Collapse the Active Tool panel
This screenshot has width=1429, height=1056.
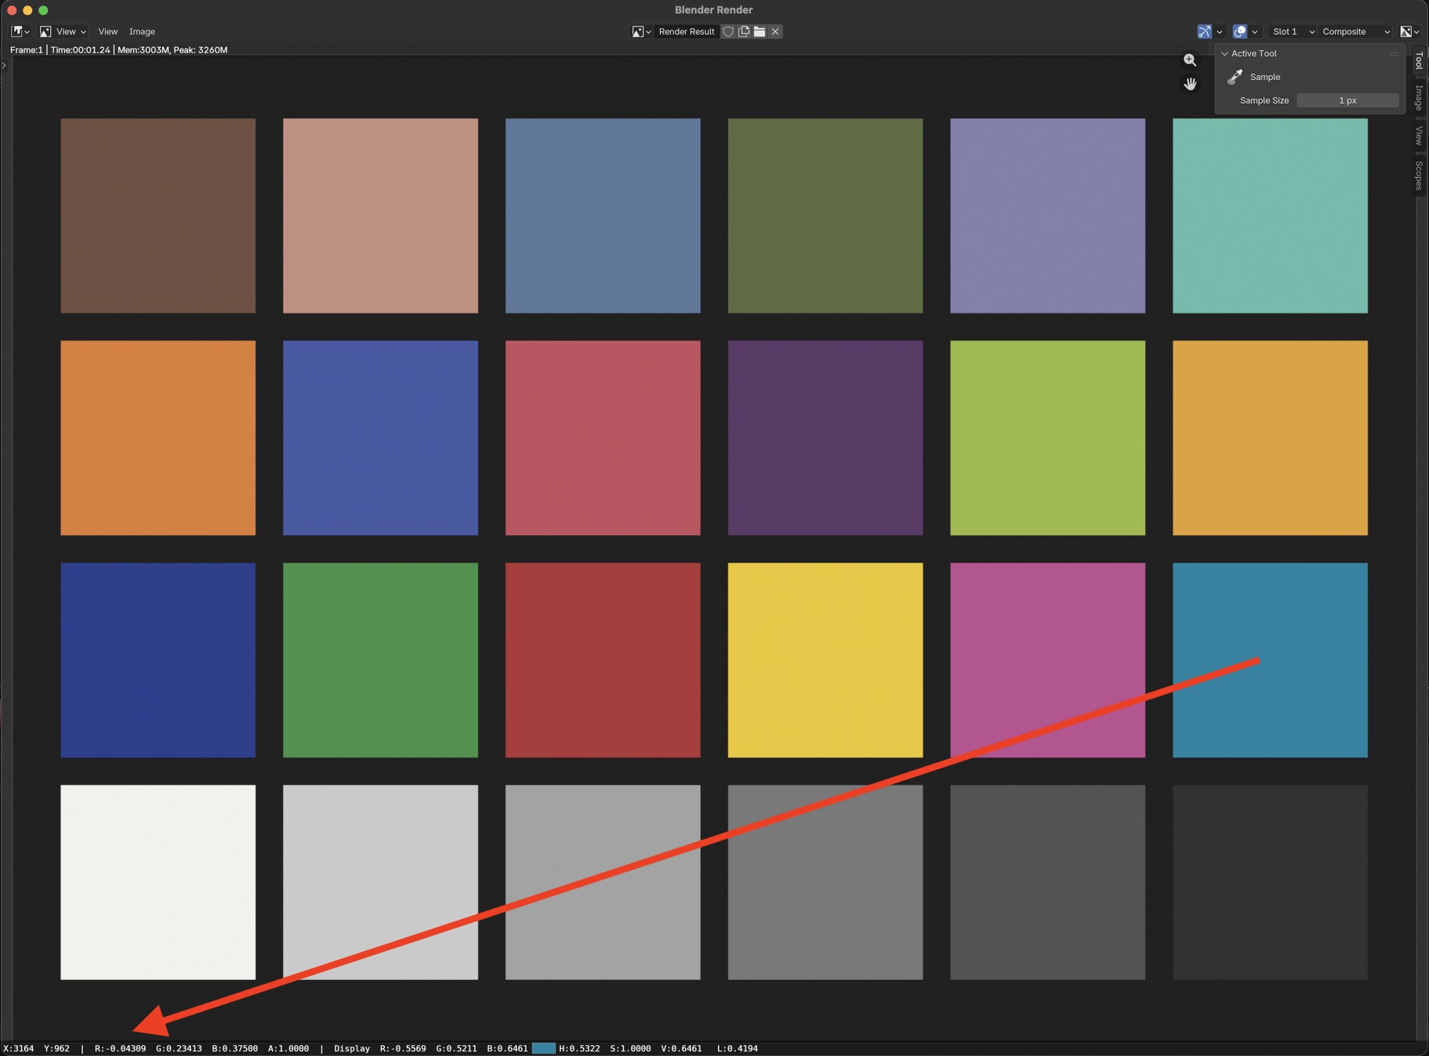(x=1225, y=53)
